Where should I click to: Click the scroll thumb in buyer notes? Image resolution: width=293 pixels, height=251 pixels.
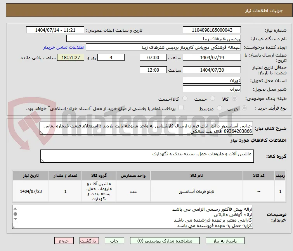(x=16, y=214)
